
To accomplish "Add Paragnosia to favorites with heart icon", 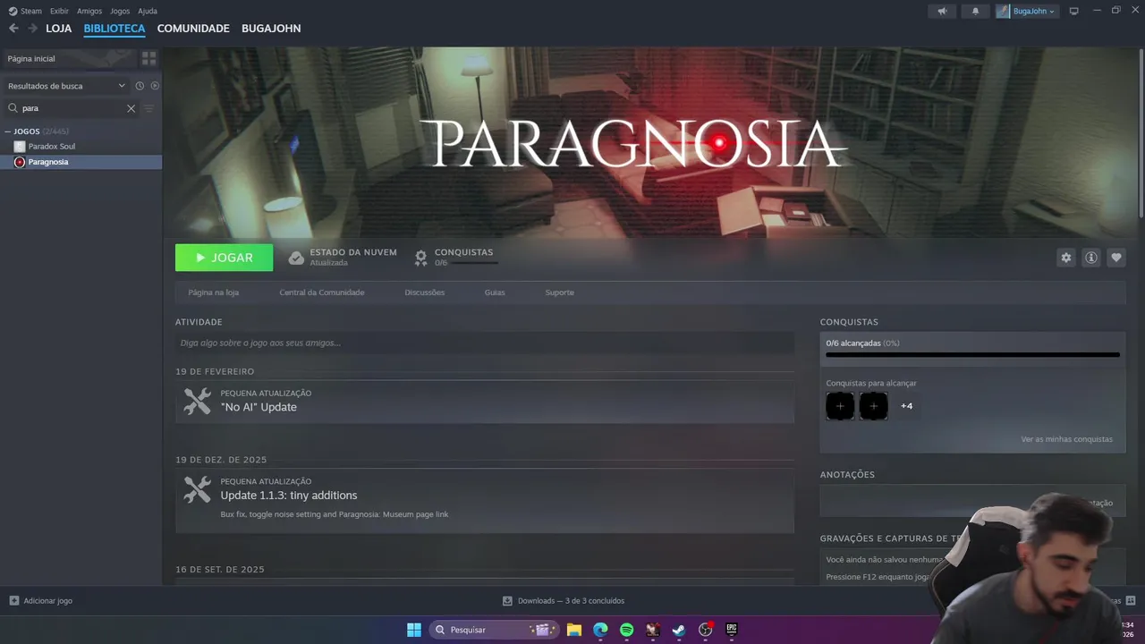I will [x=1115, y=258].
